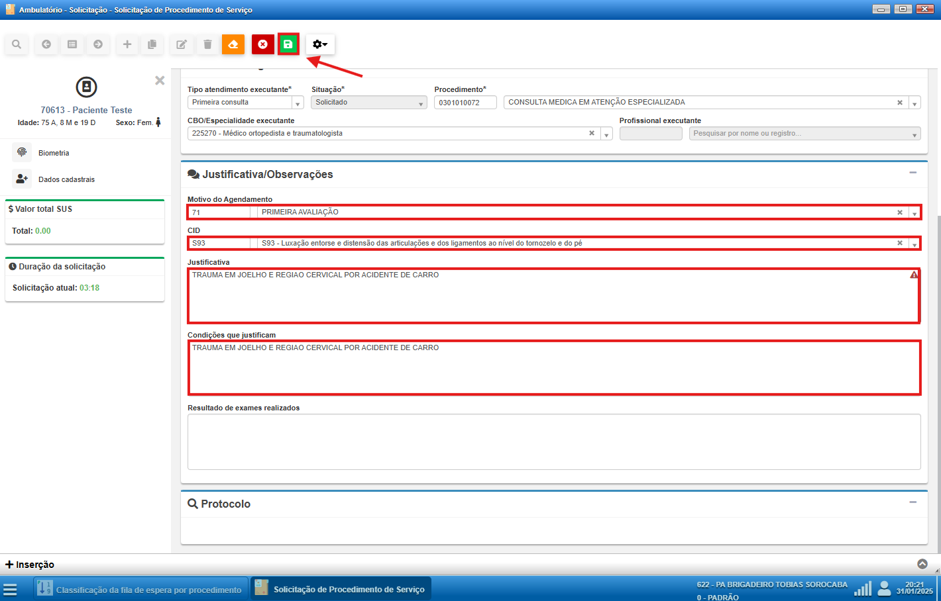The height and width of the screenshot is (601, 941).
Task: Switch to Classificação da fila de espera tab
Action: (141, 589)
